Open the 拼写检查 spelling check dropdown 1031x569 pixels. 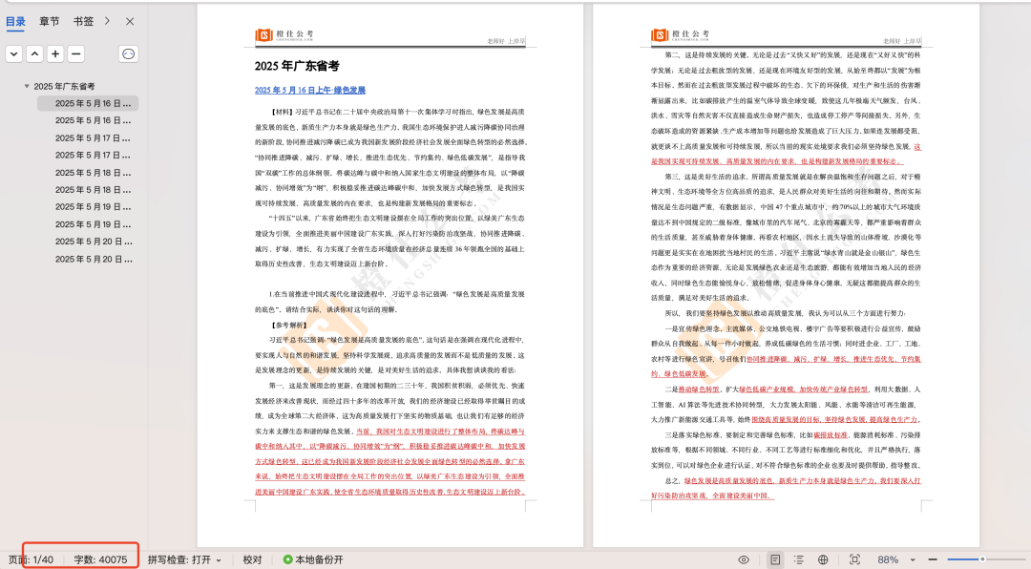(x=184, y=559)
